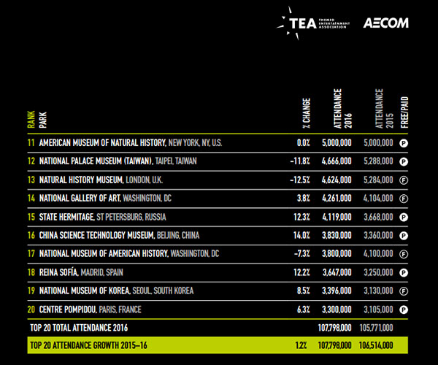Click the paid icon for China Science Technology Museum

(404, 235)
